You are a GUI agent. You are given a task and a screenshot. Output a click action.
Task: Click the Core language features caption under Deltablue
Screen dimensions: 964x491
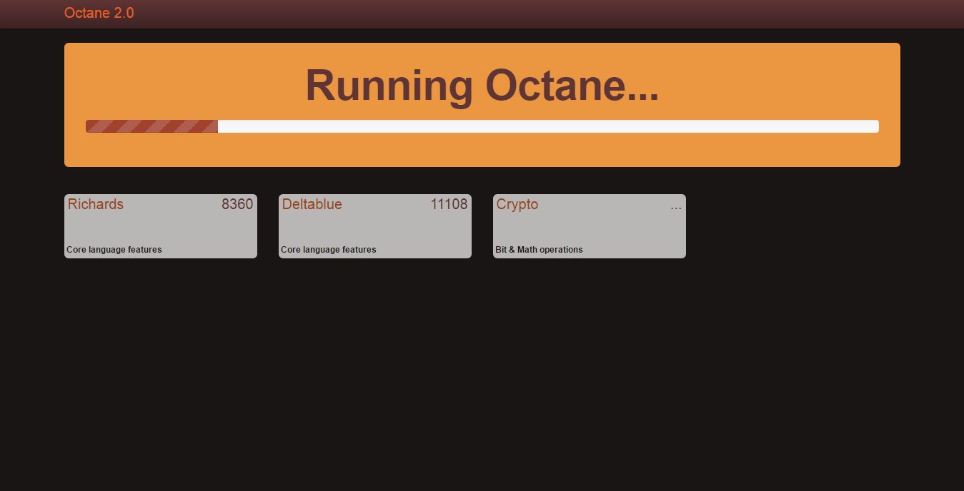click(328, 249)
